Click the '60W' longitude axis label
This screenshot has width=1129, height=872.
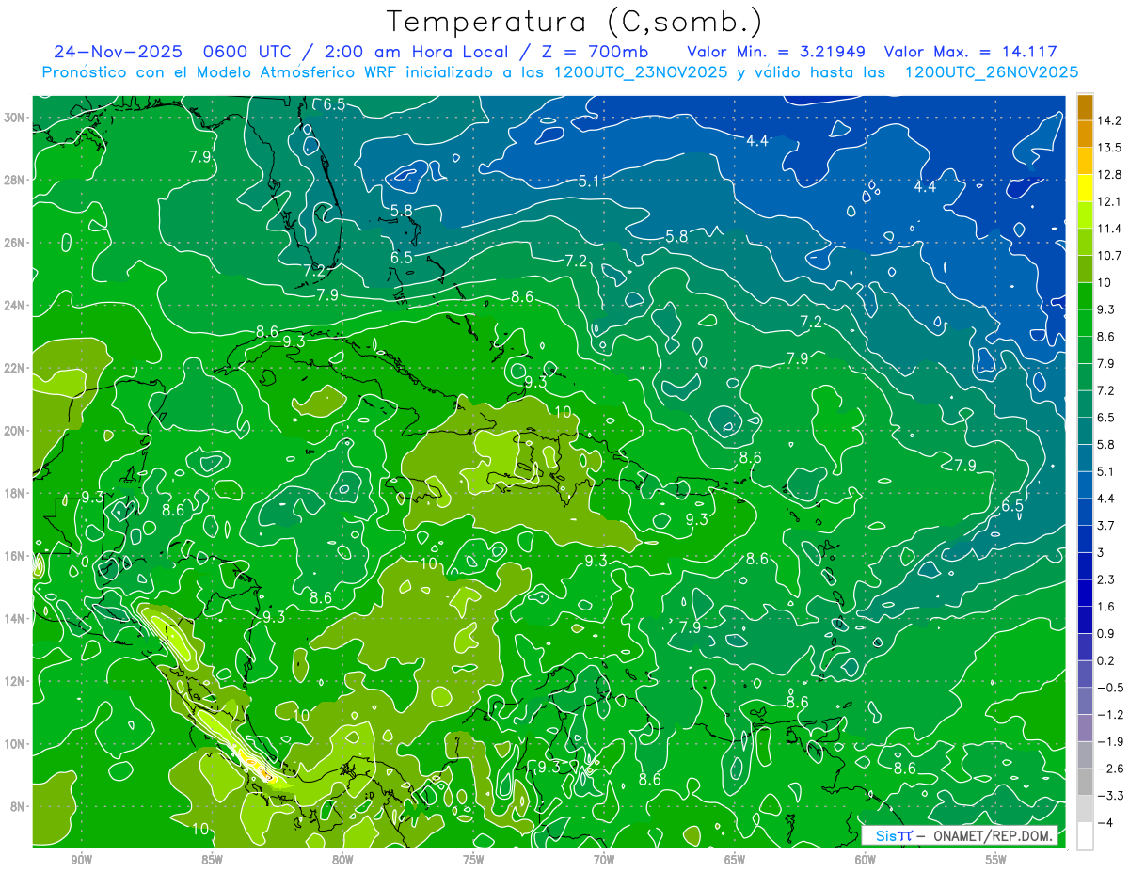866,860
